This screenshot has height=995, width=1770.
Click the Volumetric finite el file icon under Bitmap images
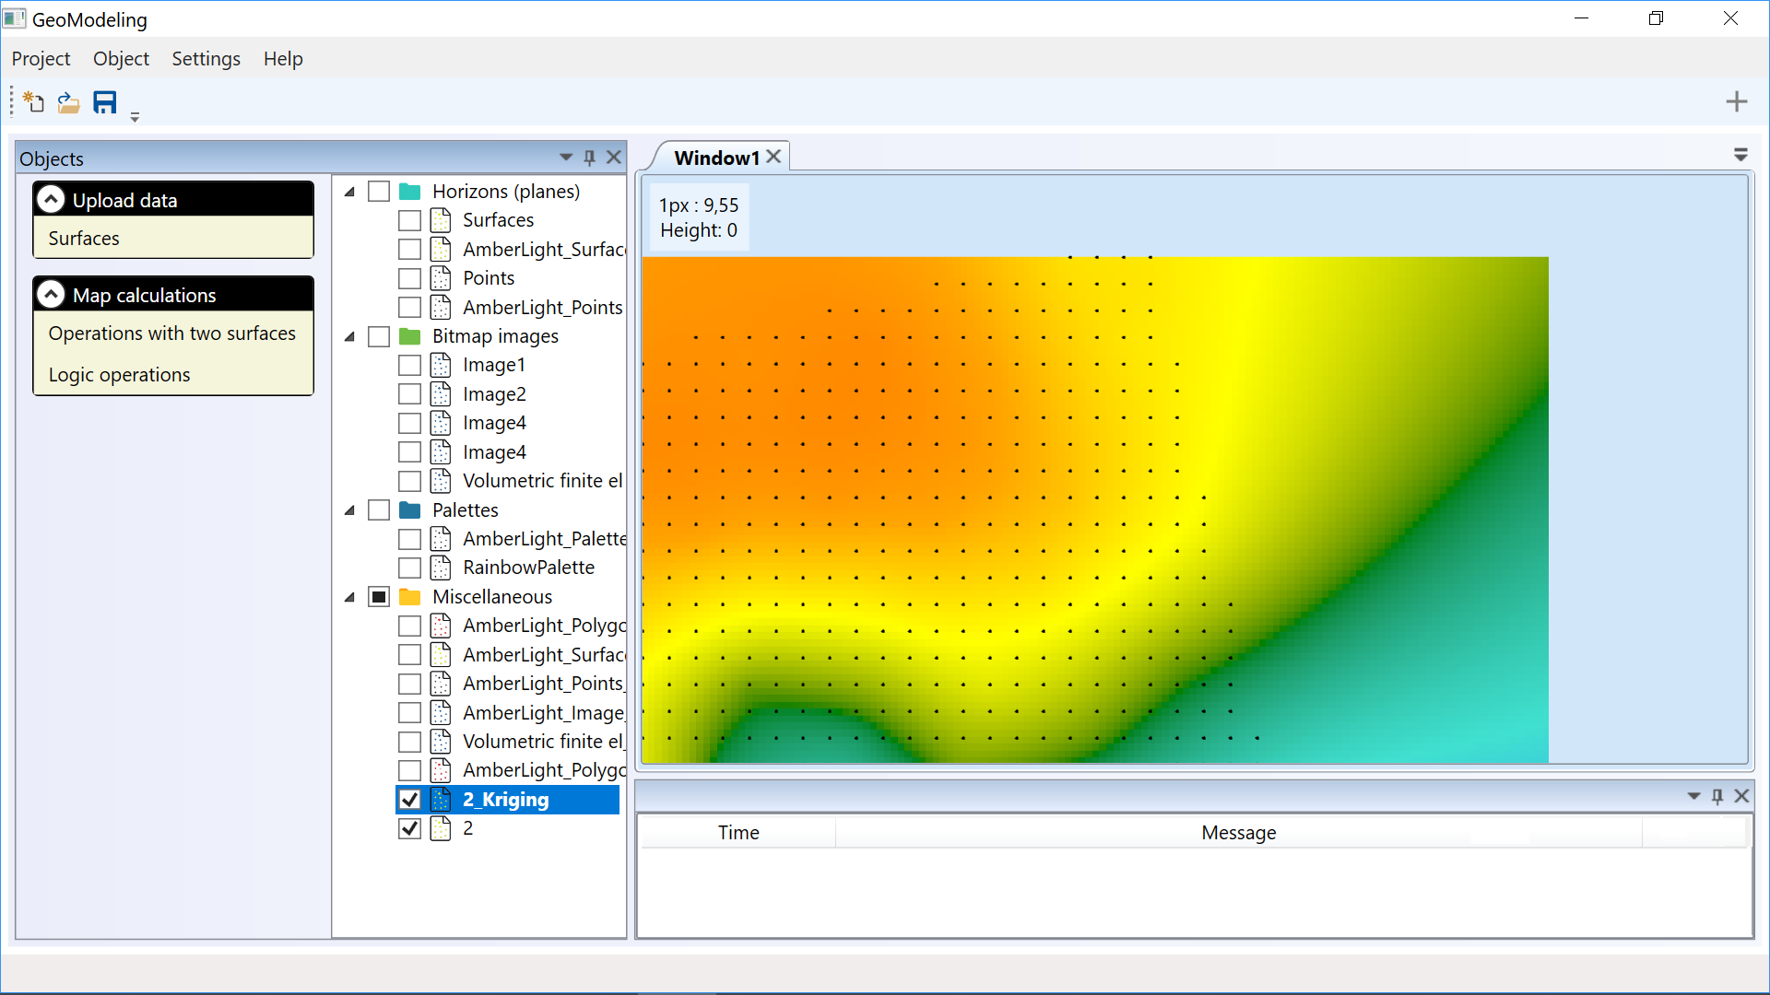tap(441, 481)
